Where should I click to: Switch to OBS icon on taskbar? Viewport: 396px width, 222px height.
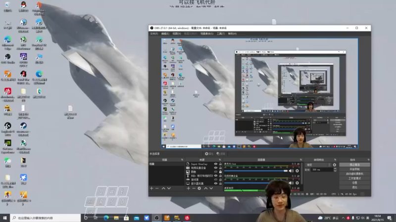tap(156, 218)
